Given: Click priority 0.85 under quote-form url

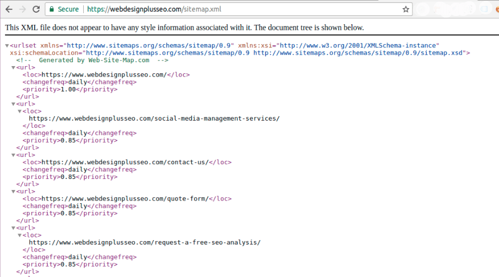Looking at the screenshot, I should pos(70,214).
